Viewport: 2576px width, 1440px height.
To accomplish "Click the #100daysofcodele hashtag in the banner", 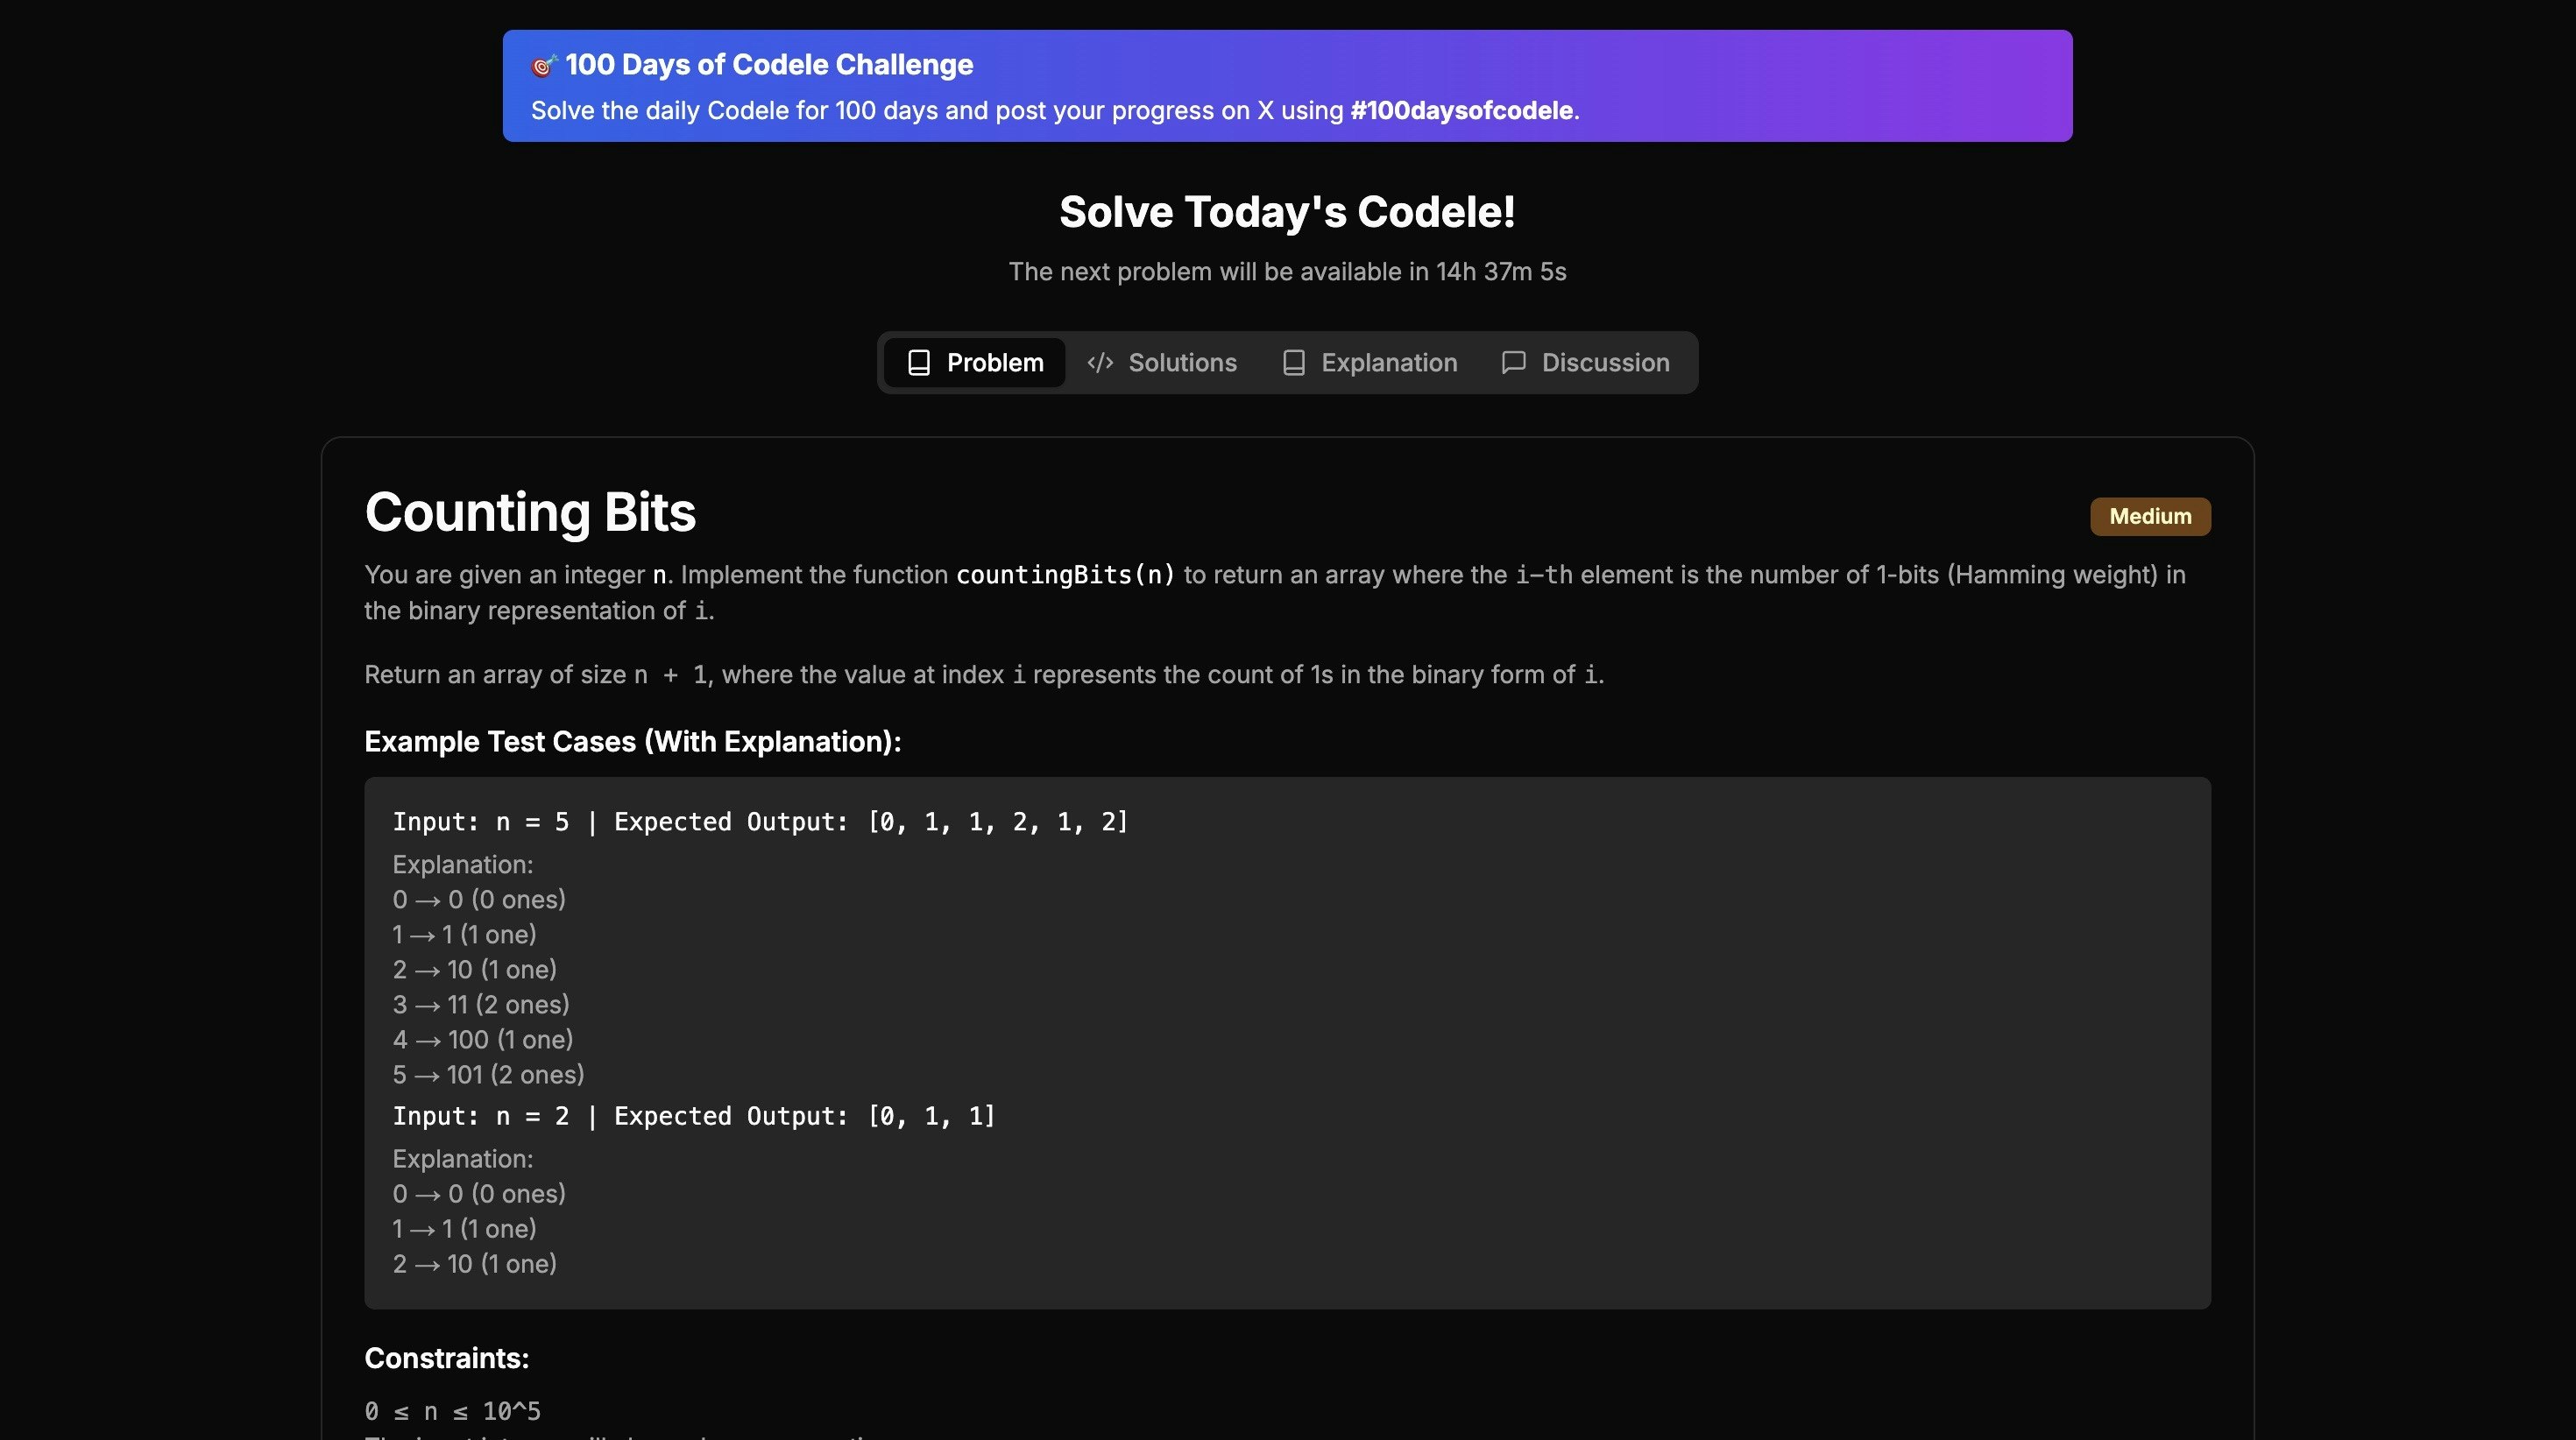I will pyautogui.click(x=1461, y=111).
